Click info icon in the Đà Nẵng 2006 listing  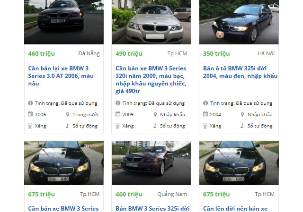pyautogui.click(x=30, y=103)
